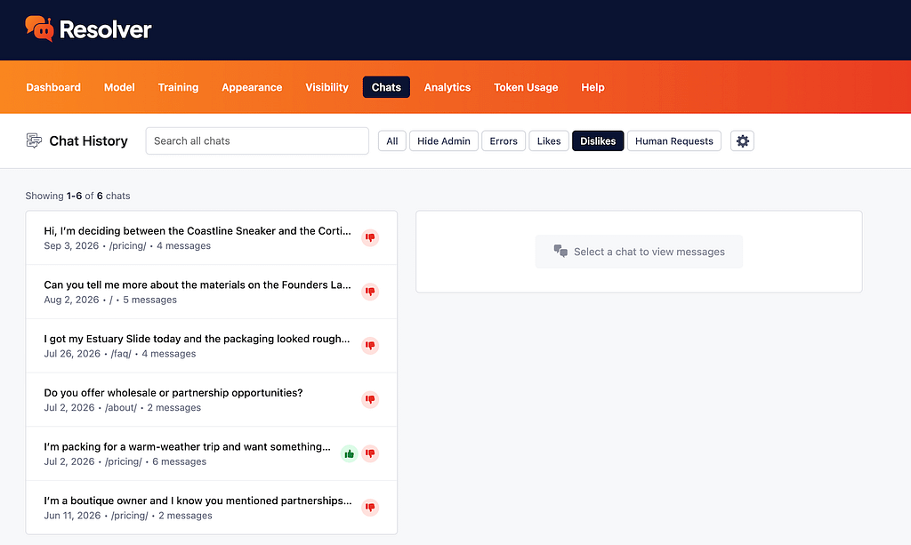This screenshot has height=545, width=911.
Task: Open the Estuary Slide packaging chat
Action: coord(212,346)
